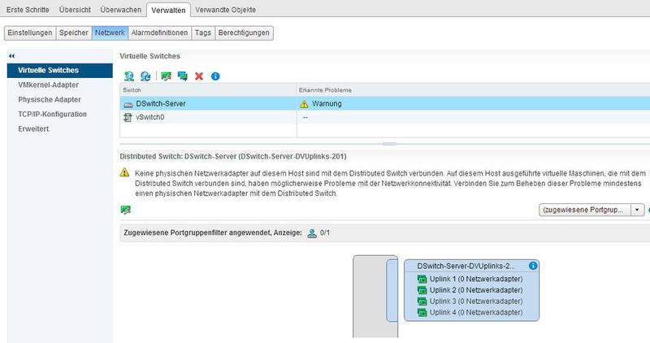650x343 pixels.
Task: Switch to the Überwachen tab
Action: tap(123, 11)
